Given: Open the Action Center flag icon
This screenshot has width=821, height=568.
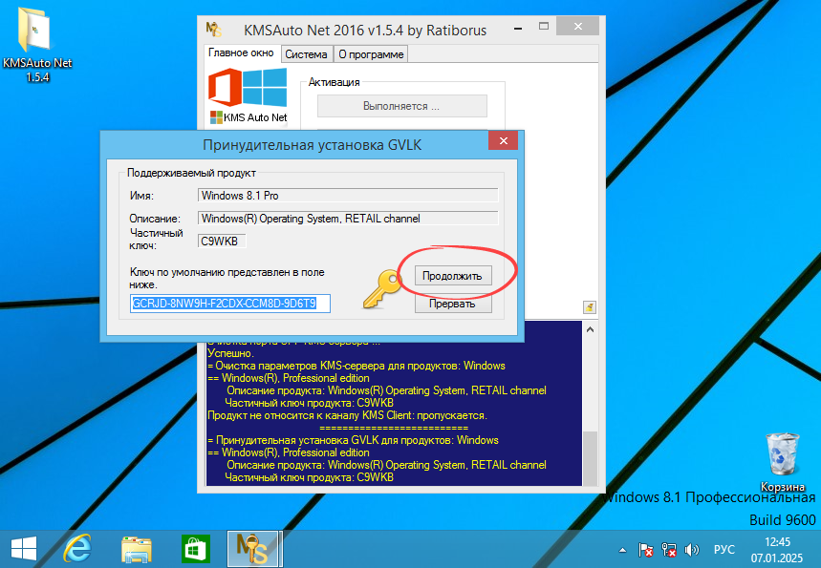Looking at the screenshot, I should pyautogui.click(x=646, y=549).
